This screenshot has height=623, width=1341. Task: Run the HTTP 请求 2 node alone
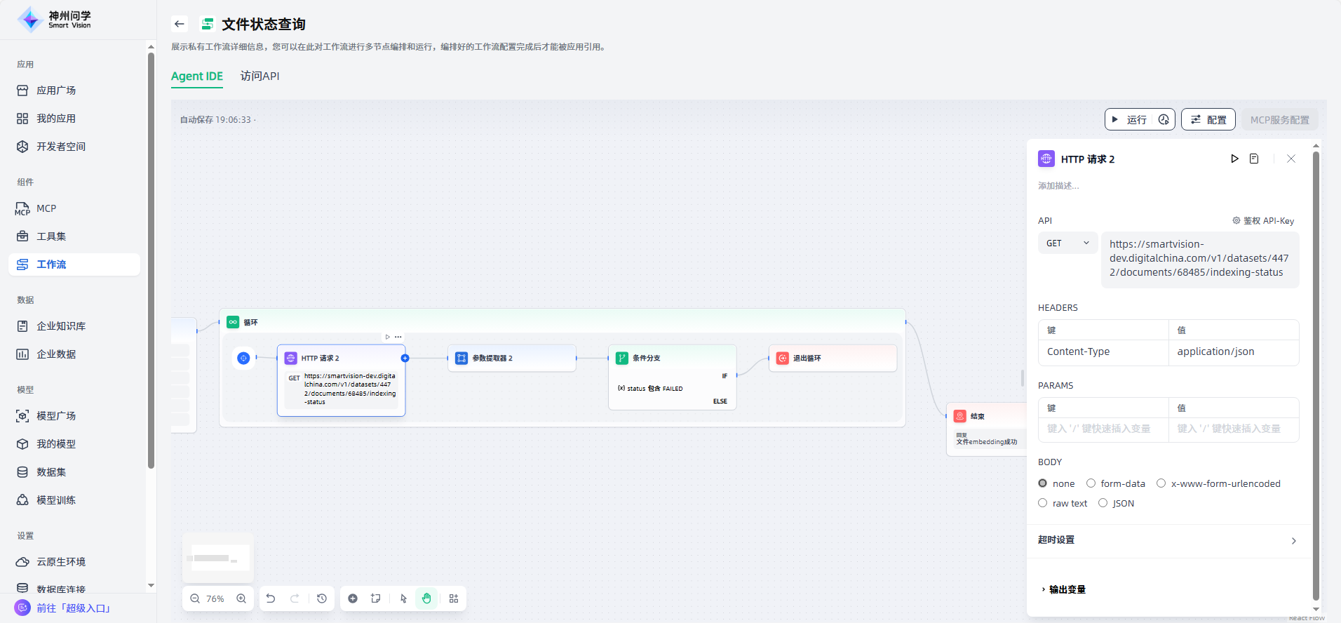[x=1234, y=159]
